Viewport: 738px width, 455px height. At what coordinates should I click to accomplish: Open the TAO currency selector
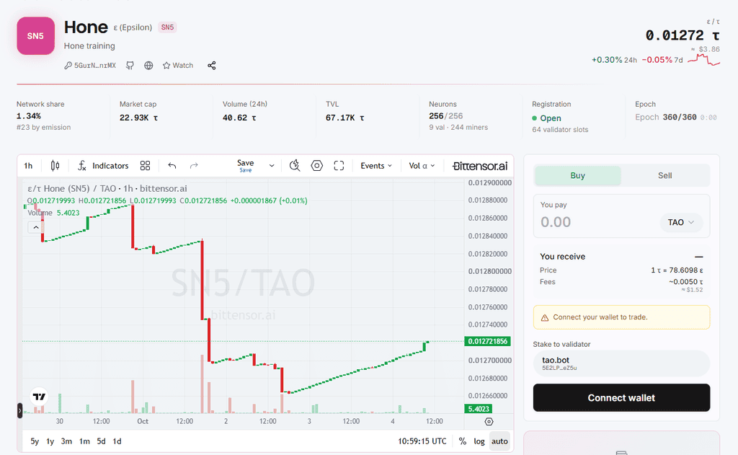click(681, 222)
